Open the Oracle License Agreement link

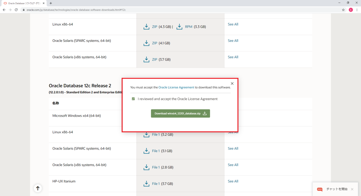(x=176, y=87)
